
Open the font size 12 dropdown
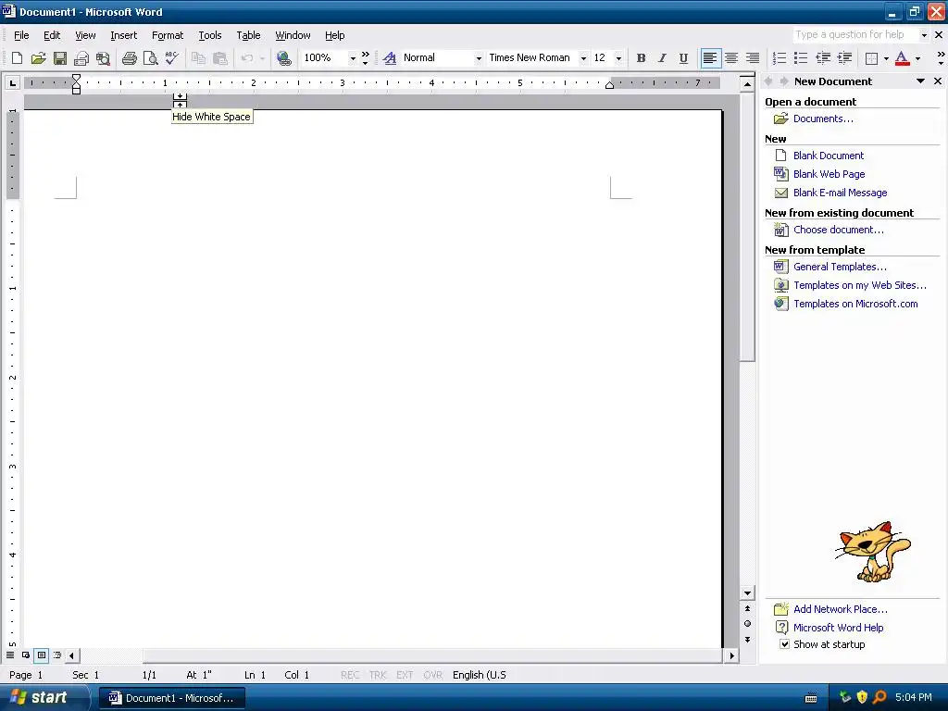click(618, 58)
